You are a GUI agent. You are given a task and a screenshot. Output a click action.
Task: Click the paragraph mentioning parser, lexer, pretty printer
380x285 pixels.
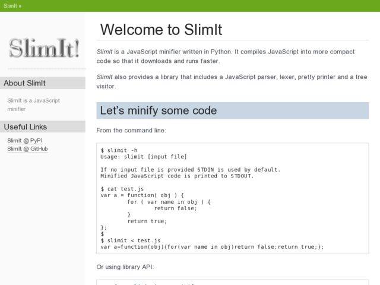click(x=232, y=81)
